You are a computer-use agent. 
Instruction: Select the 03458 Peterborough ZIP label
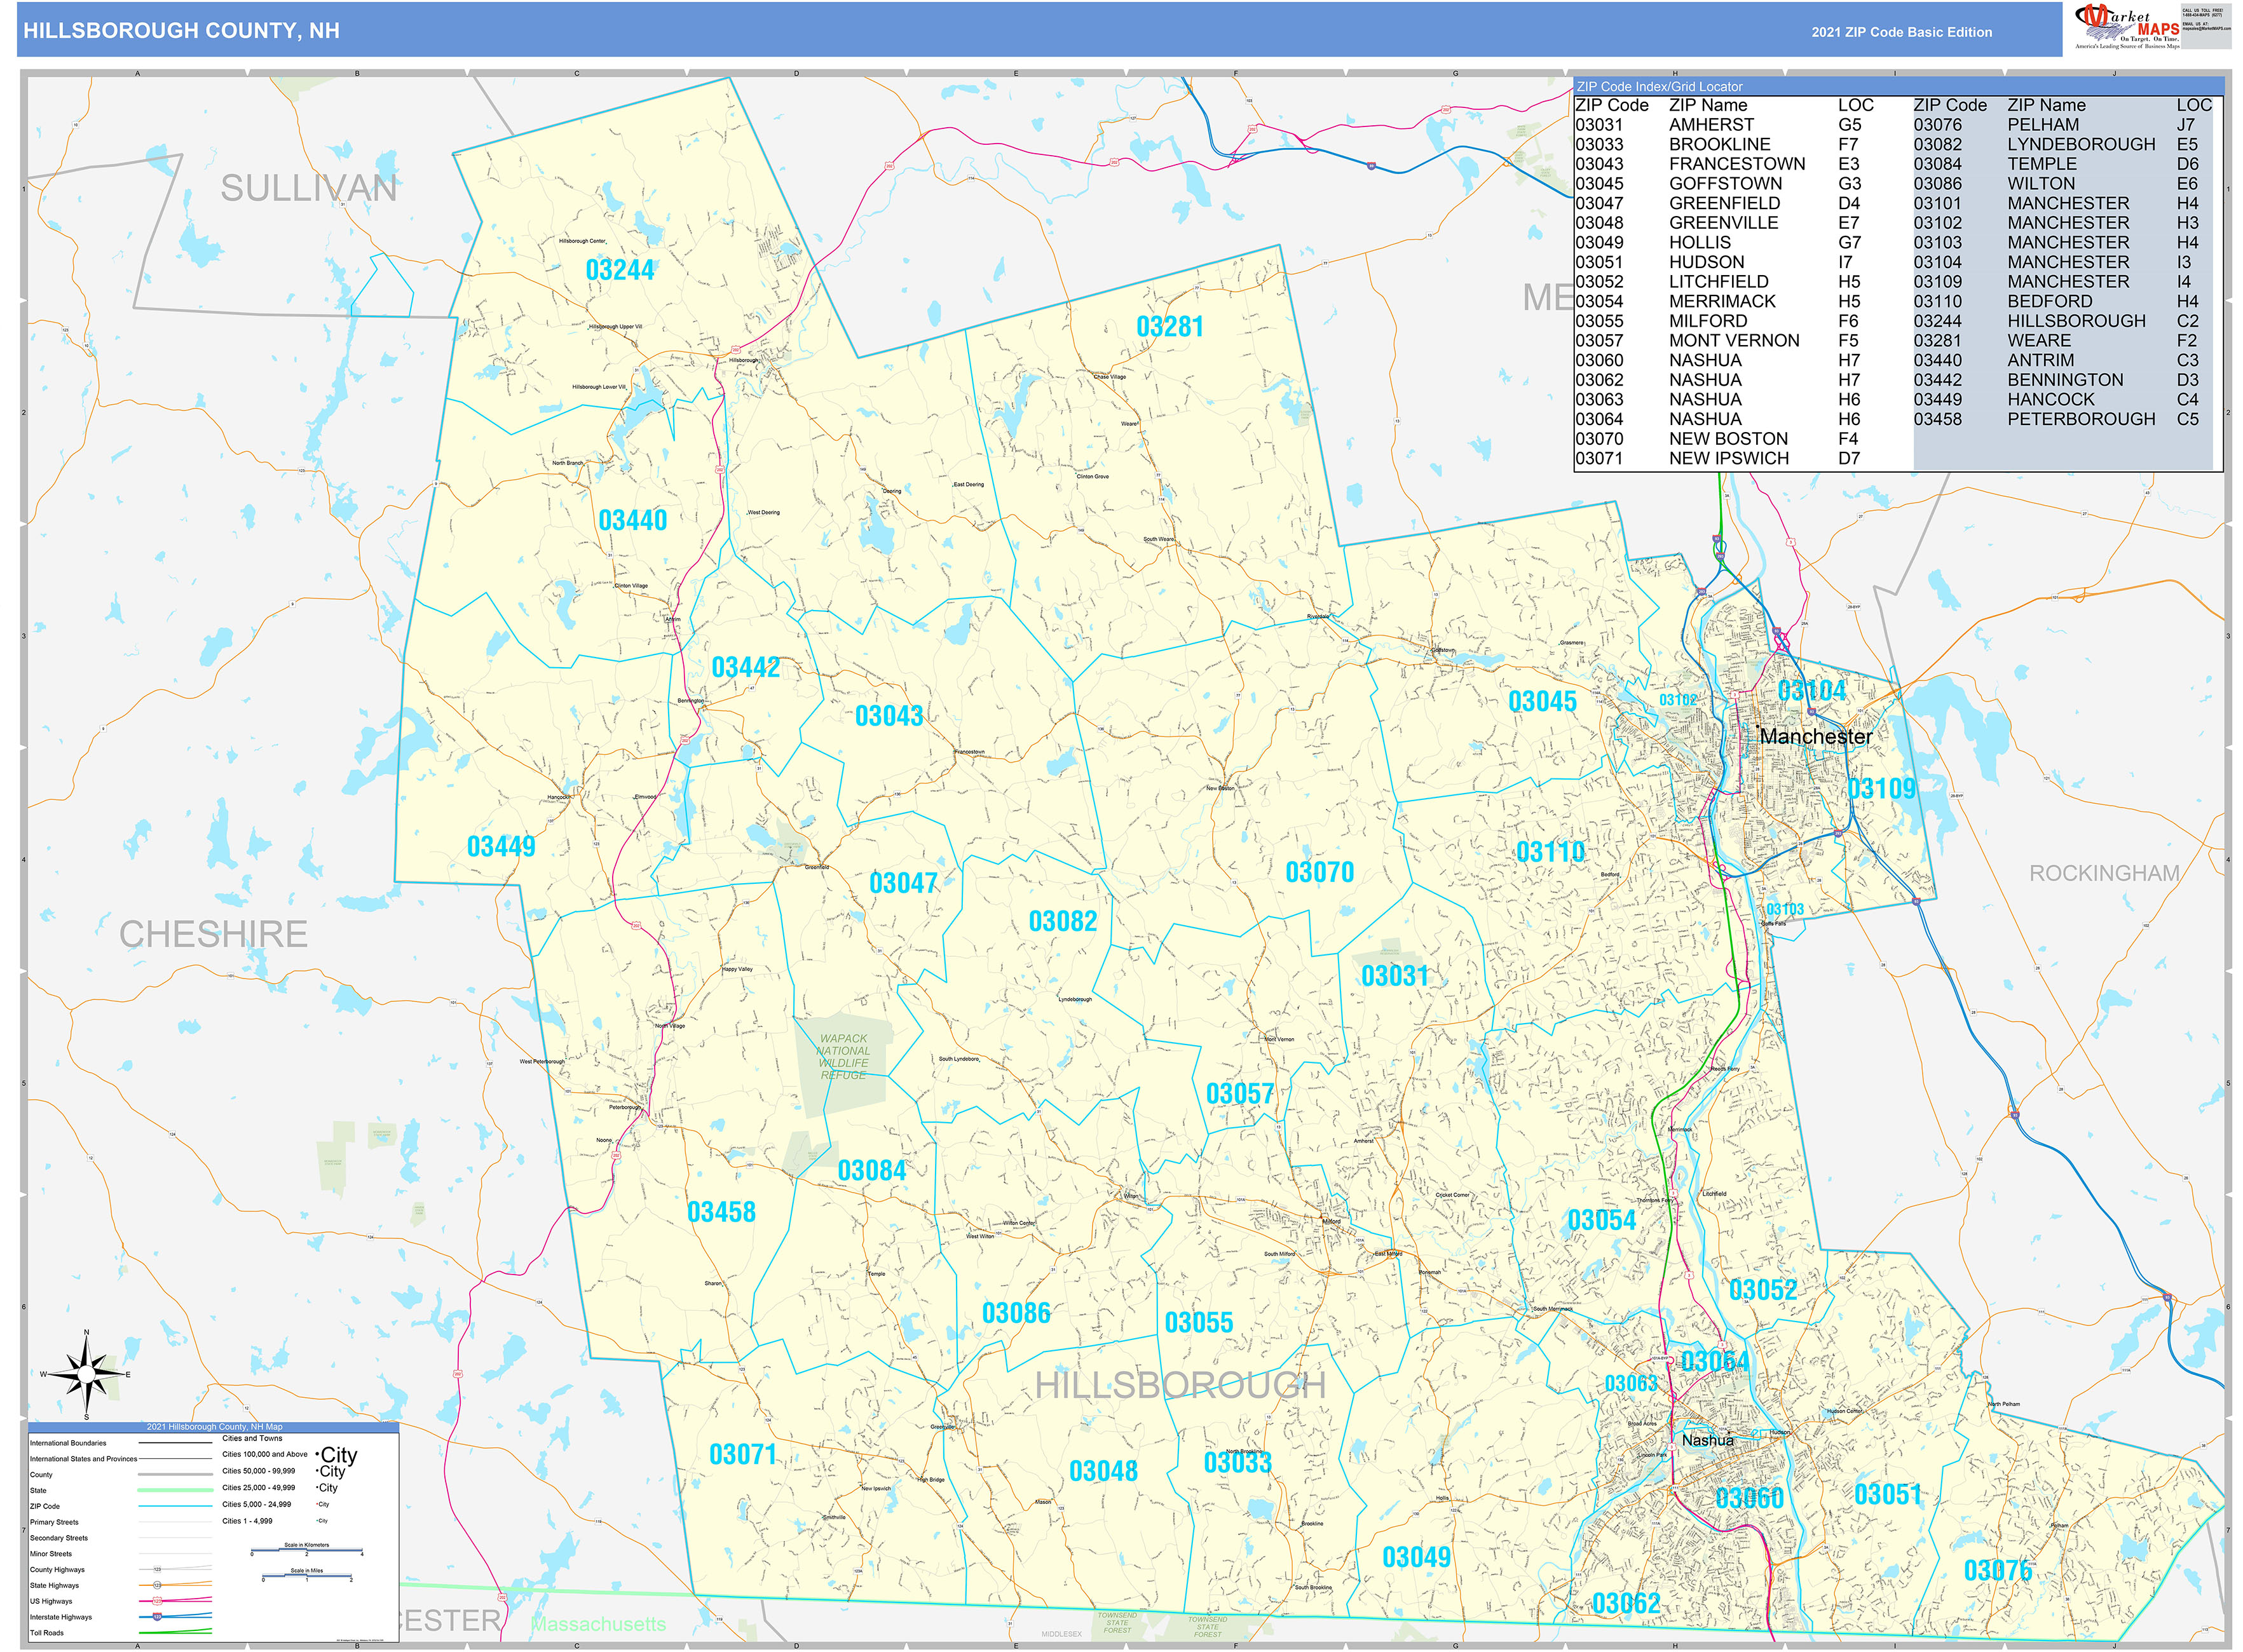click(x=720, y=1213)
